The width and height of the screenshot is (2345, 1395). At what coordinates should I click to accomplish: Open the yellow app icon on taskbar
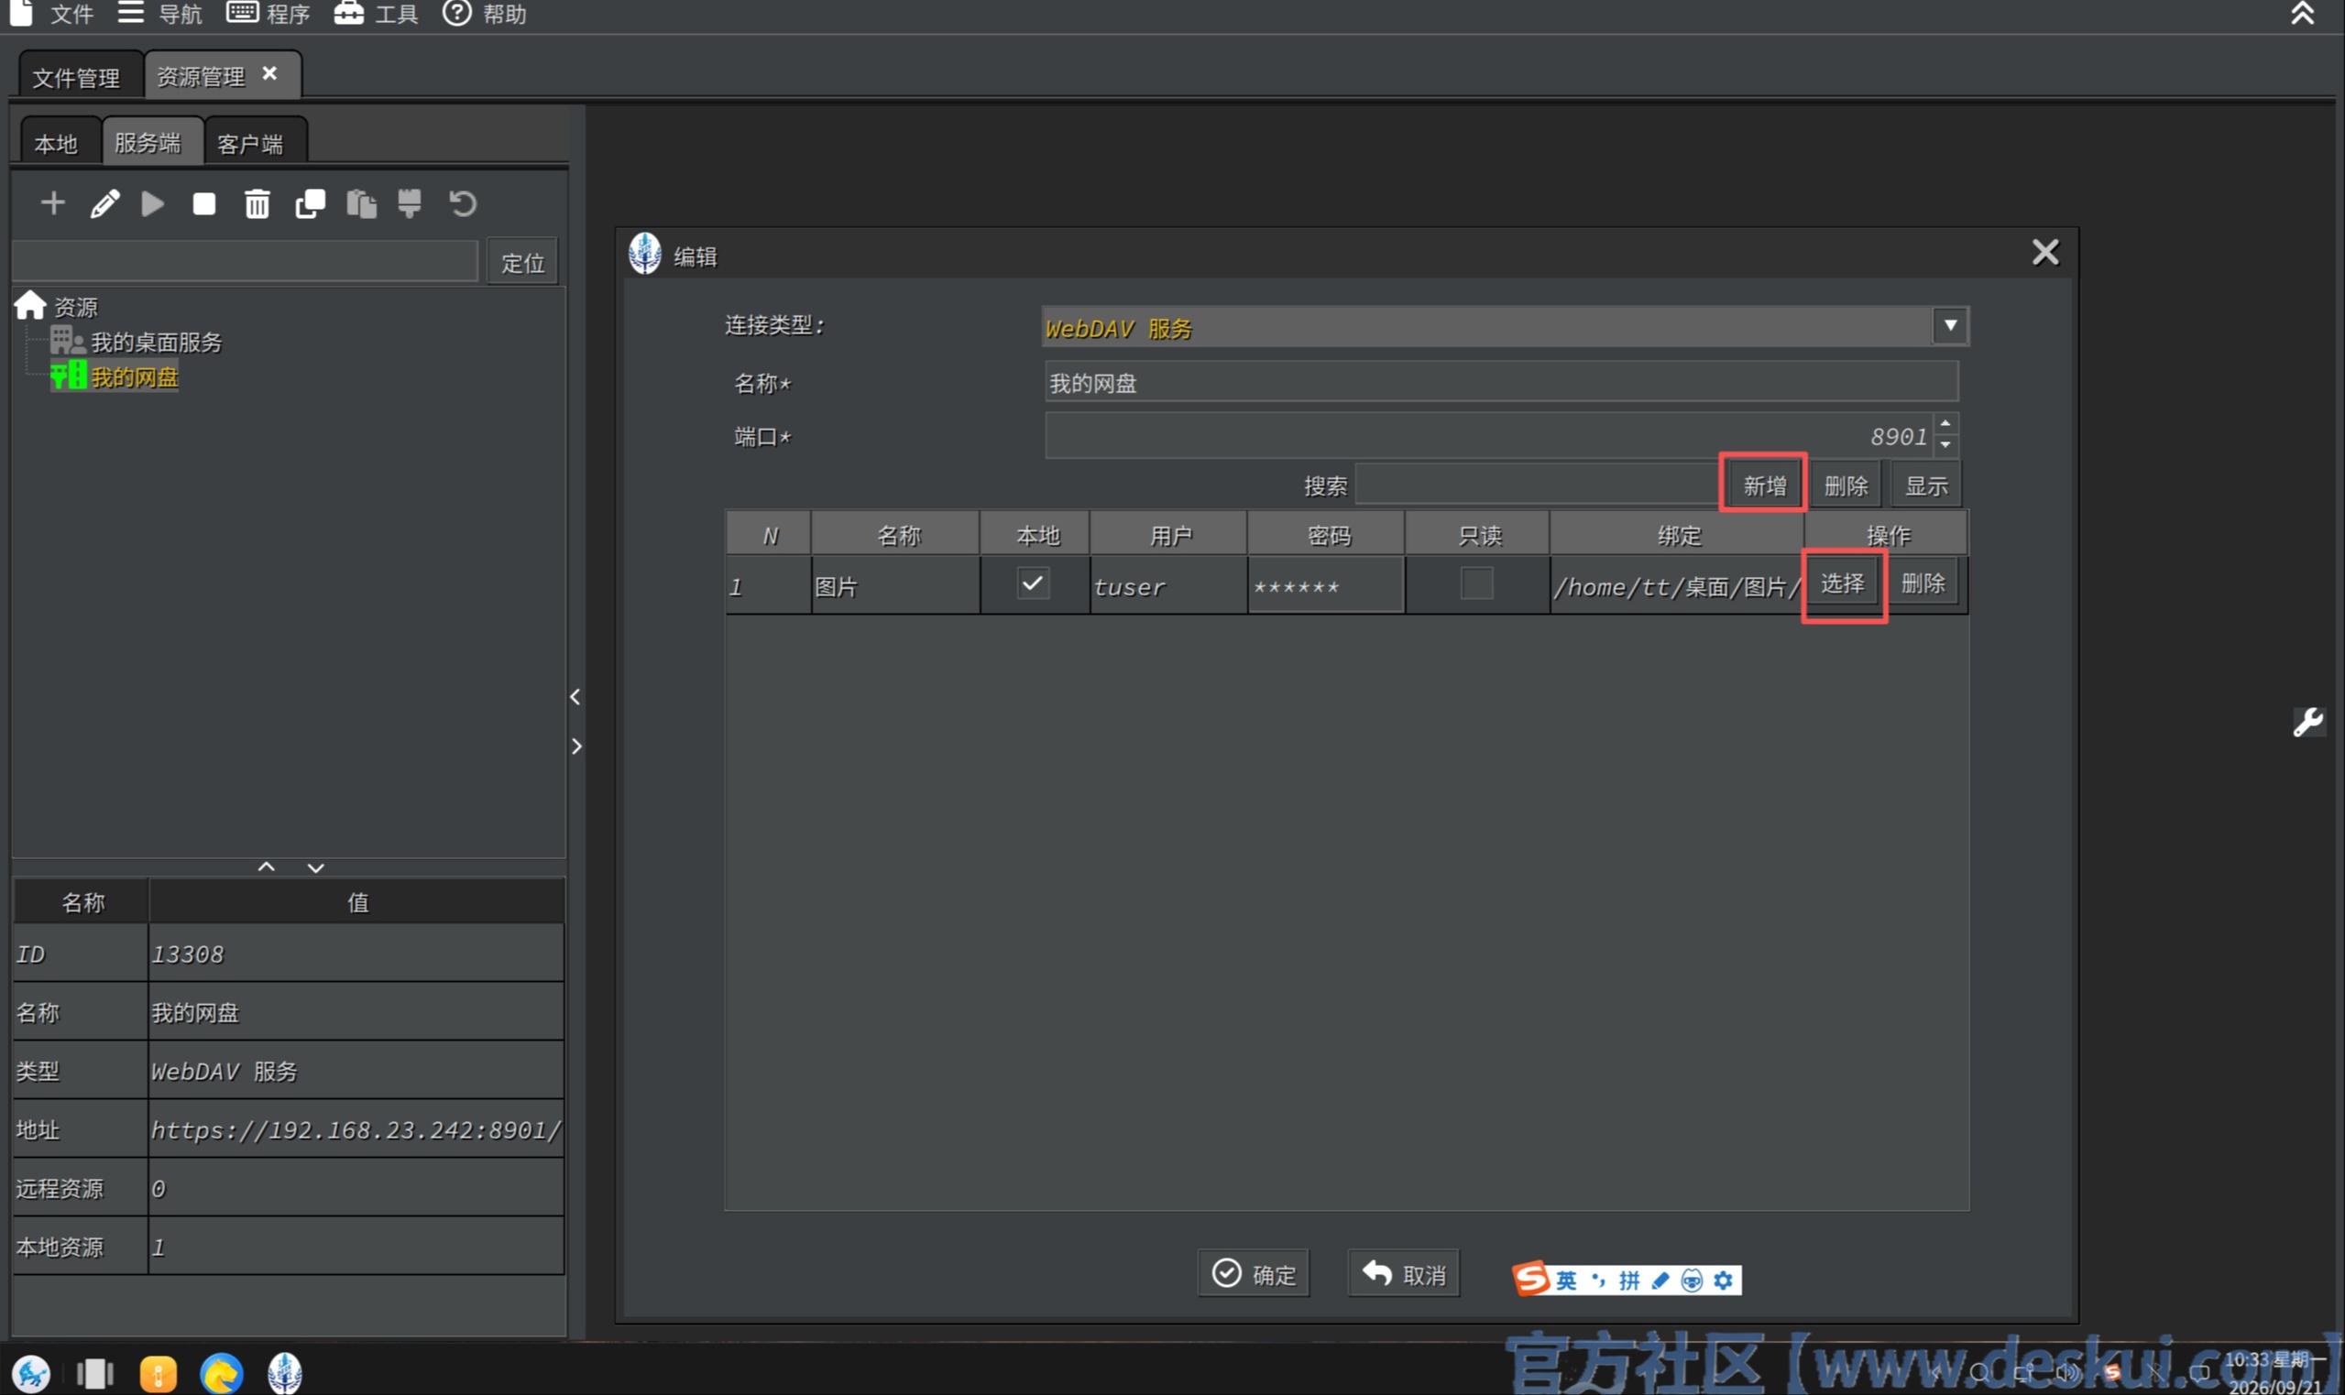coord(158,1373)
